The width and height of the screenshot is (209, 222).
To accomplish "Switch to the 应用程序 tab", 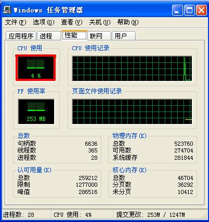I will 21,36.
